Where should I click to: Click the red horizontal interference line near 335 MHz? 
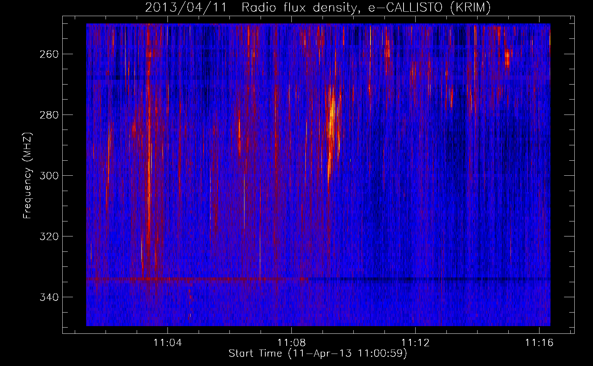click(x=198, y=279)
